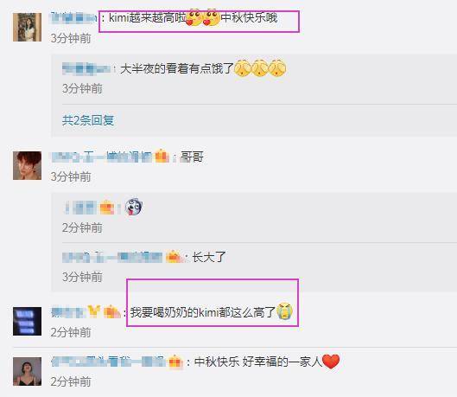Click comment text 中秋快乐 好幸福的一家人
The width and height of the screenshot is (457, 397).
[x=258, y=362]
